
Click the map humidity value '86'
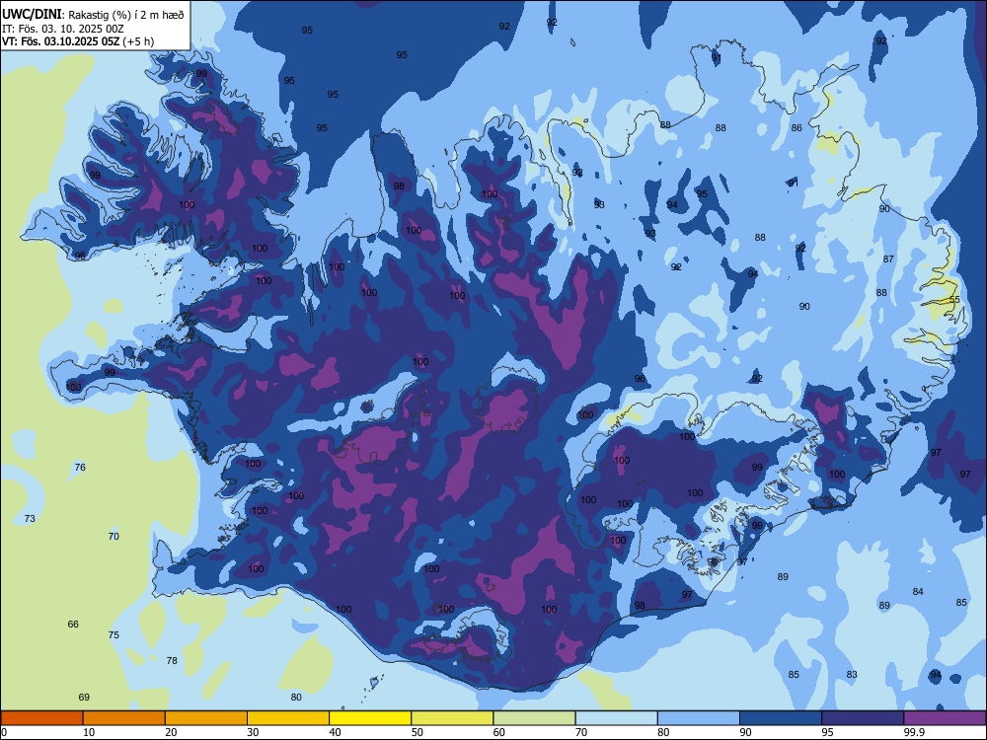797,127
